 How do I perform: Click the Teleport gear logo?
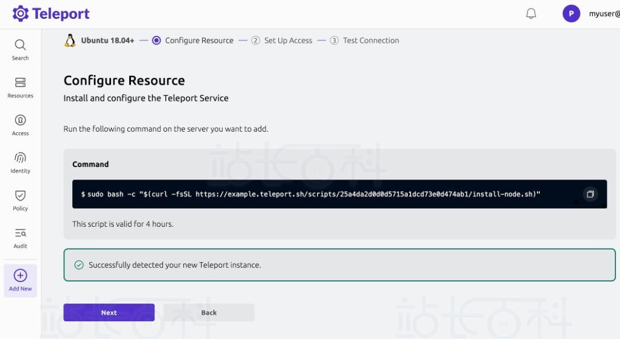tap(20, 14)
